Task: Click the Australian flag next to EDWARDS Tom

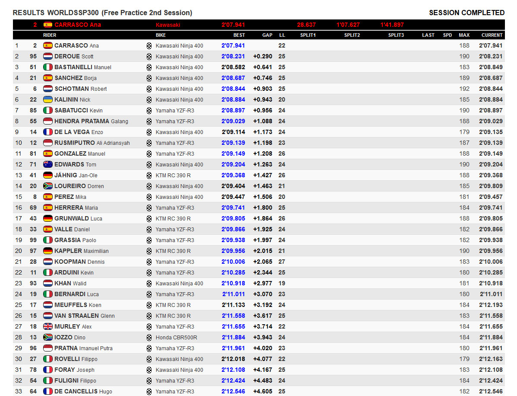Action: 48,164
